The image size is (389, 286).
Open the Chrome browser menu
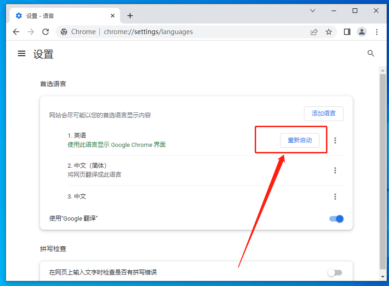click(x=377, y=32)
